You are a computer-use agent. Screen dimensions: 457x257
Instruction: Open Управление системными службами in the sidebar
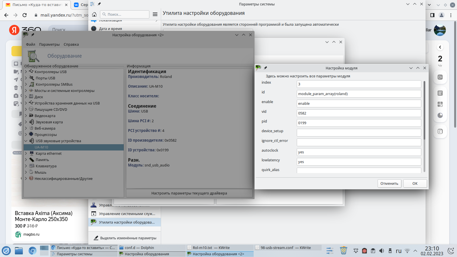125,214
